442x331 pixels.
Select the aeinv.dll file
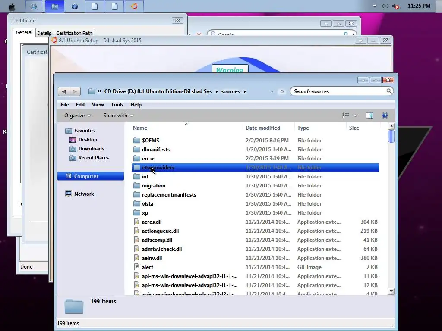click(x=256, y=258)
